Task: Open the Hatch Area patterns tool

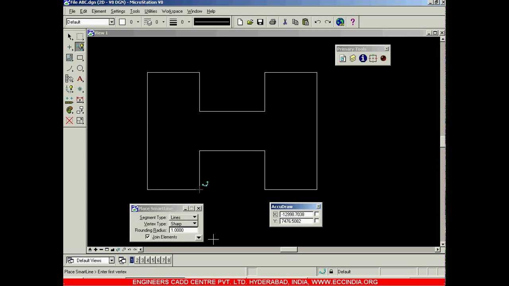Action: (x=70, y=58)
